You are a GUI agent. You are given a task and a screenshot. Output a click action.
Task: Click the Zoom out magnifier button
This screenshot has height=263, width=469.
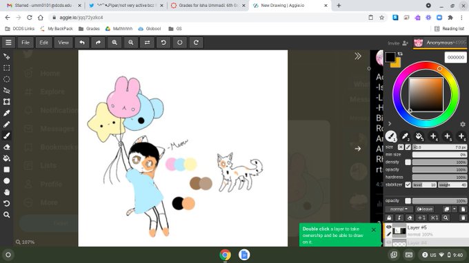[x=131, y=43]
